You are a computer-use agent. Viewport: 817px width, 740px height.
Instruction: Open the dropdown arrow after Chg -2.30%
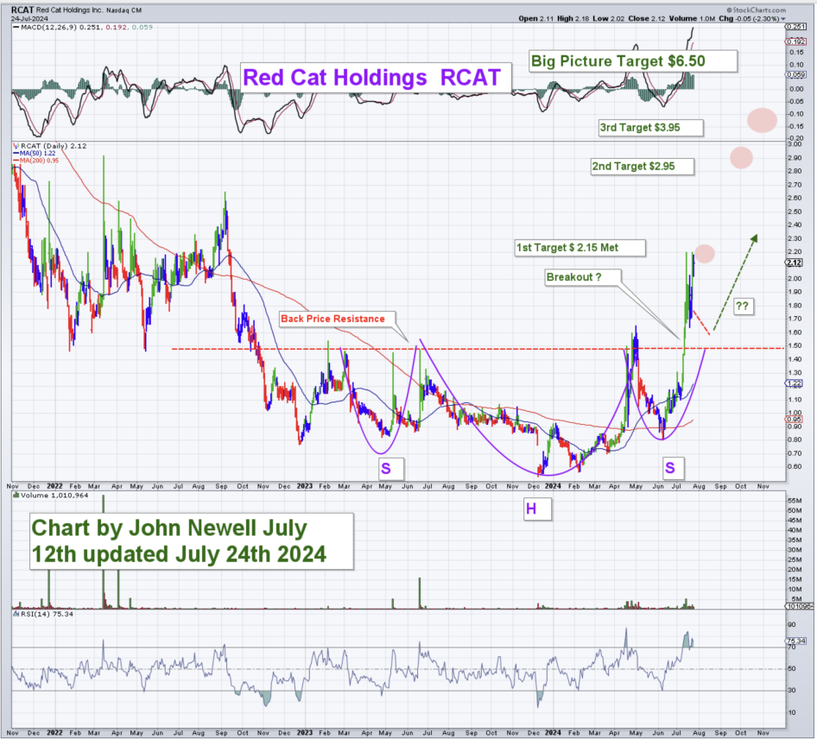coord(782,19)
